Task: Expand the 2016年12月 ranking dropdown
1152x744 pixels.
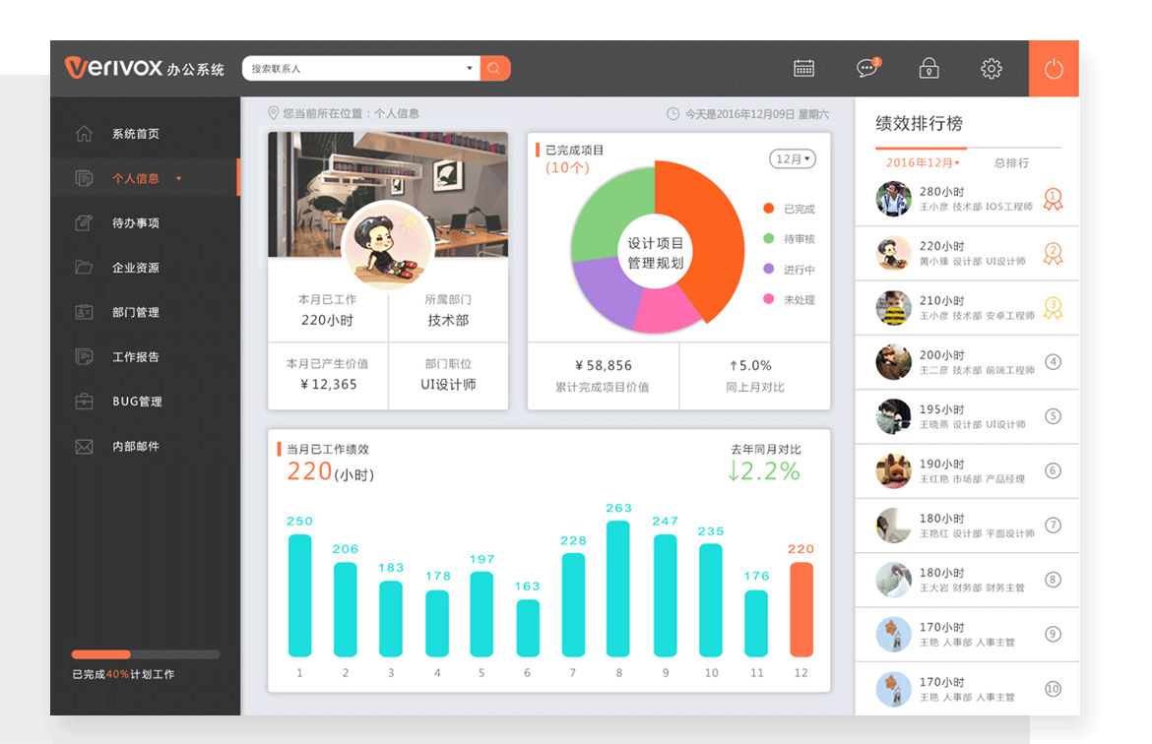Action: [x=923, y=163]
